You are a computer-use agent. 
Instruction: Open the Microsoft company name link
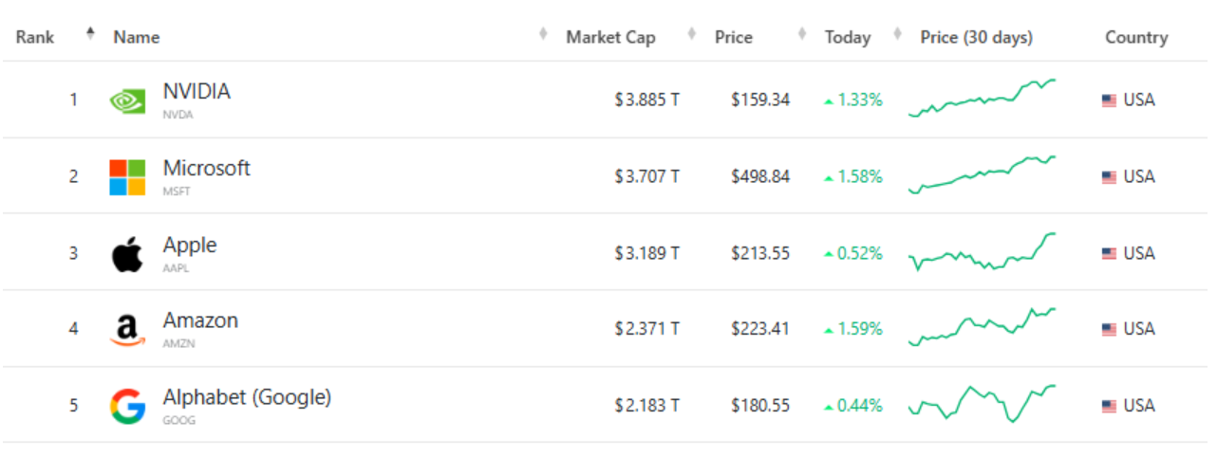pyautogui.click(x=206, y=168)
